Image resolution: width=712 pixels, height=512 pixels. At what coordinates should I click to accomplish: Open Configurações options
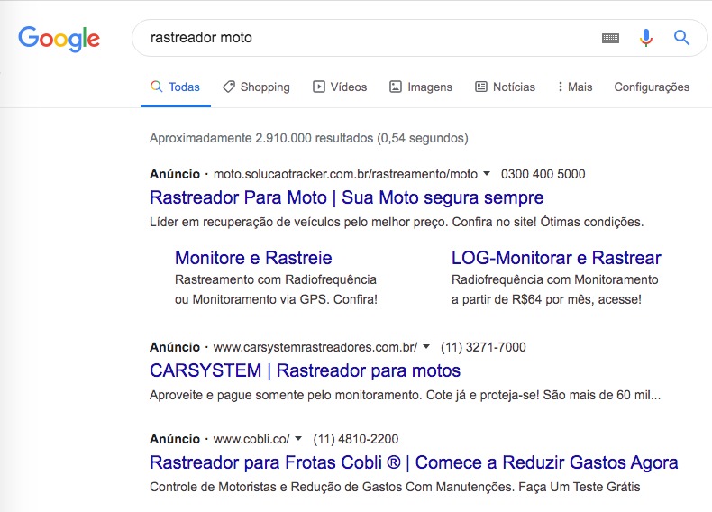pyautogui.click(x=652, y=87)
